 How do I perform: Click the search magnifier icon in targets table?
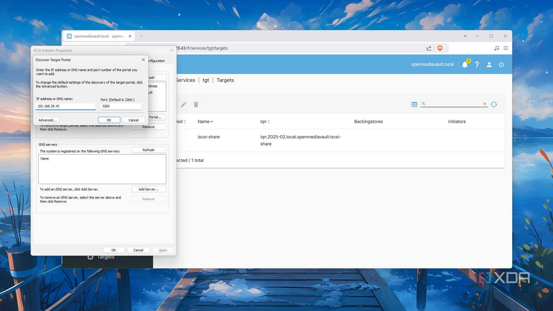tap(424, 104)
